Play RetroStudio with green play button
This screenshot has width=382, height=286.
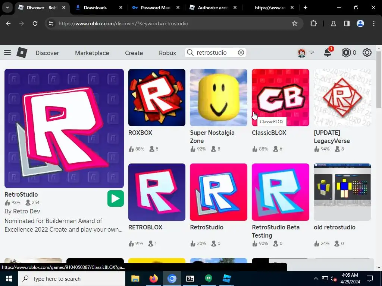click(116, 198)
